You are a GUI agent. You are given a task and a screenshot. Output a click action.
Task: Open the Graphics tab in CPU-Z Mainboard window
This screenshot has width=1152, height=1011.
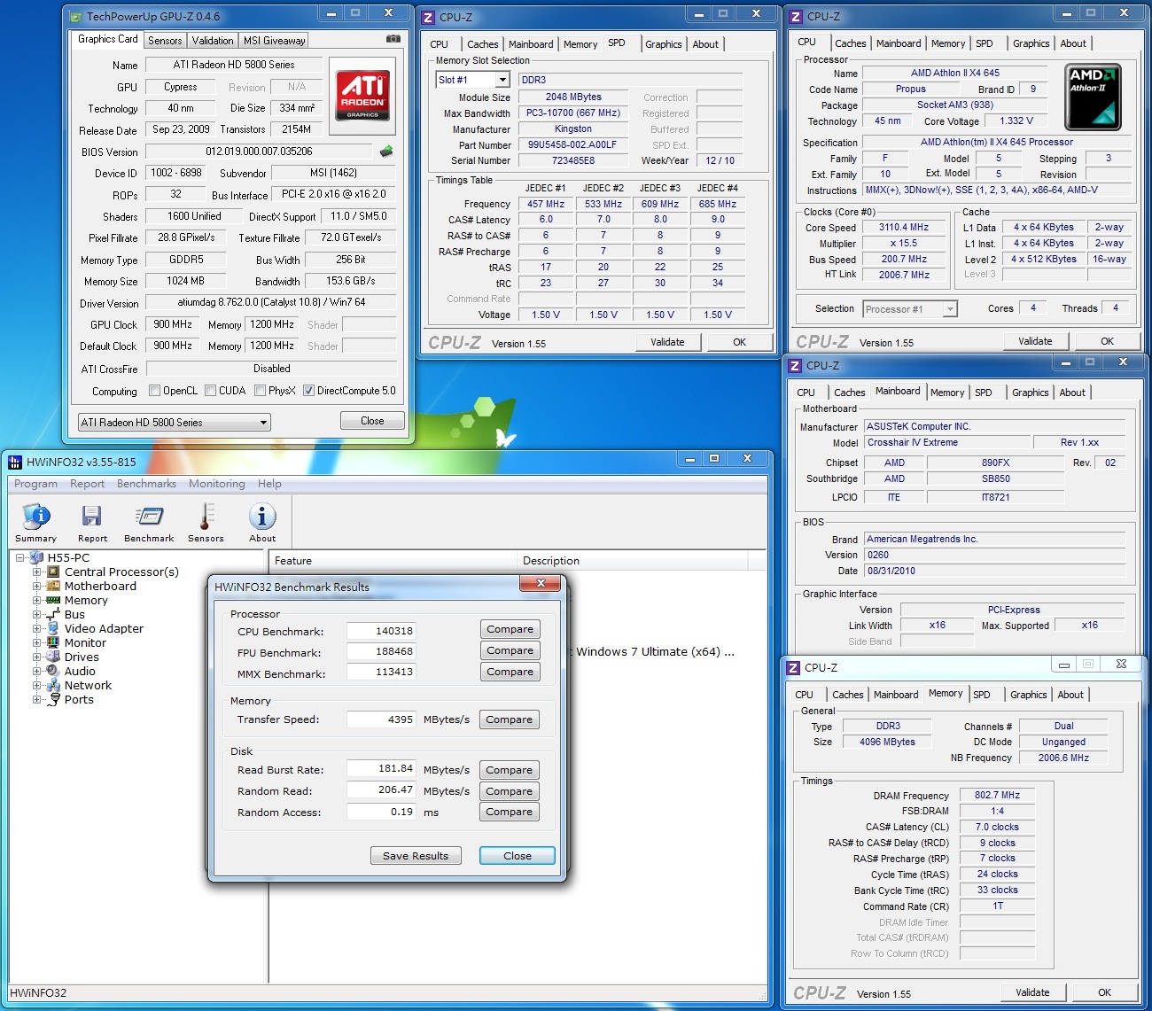tap(1030, 393)
